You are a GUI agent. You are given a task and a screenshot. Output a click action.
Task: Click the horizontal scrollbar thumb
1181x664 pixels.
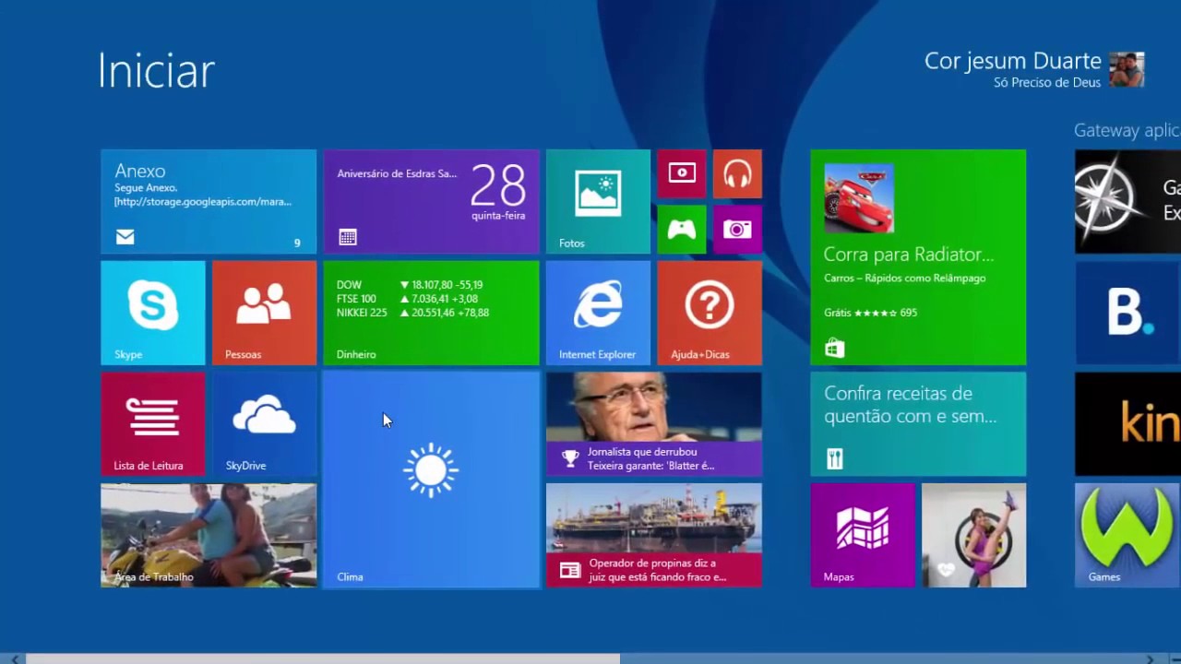point(323,658)
